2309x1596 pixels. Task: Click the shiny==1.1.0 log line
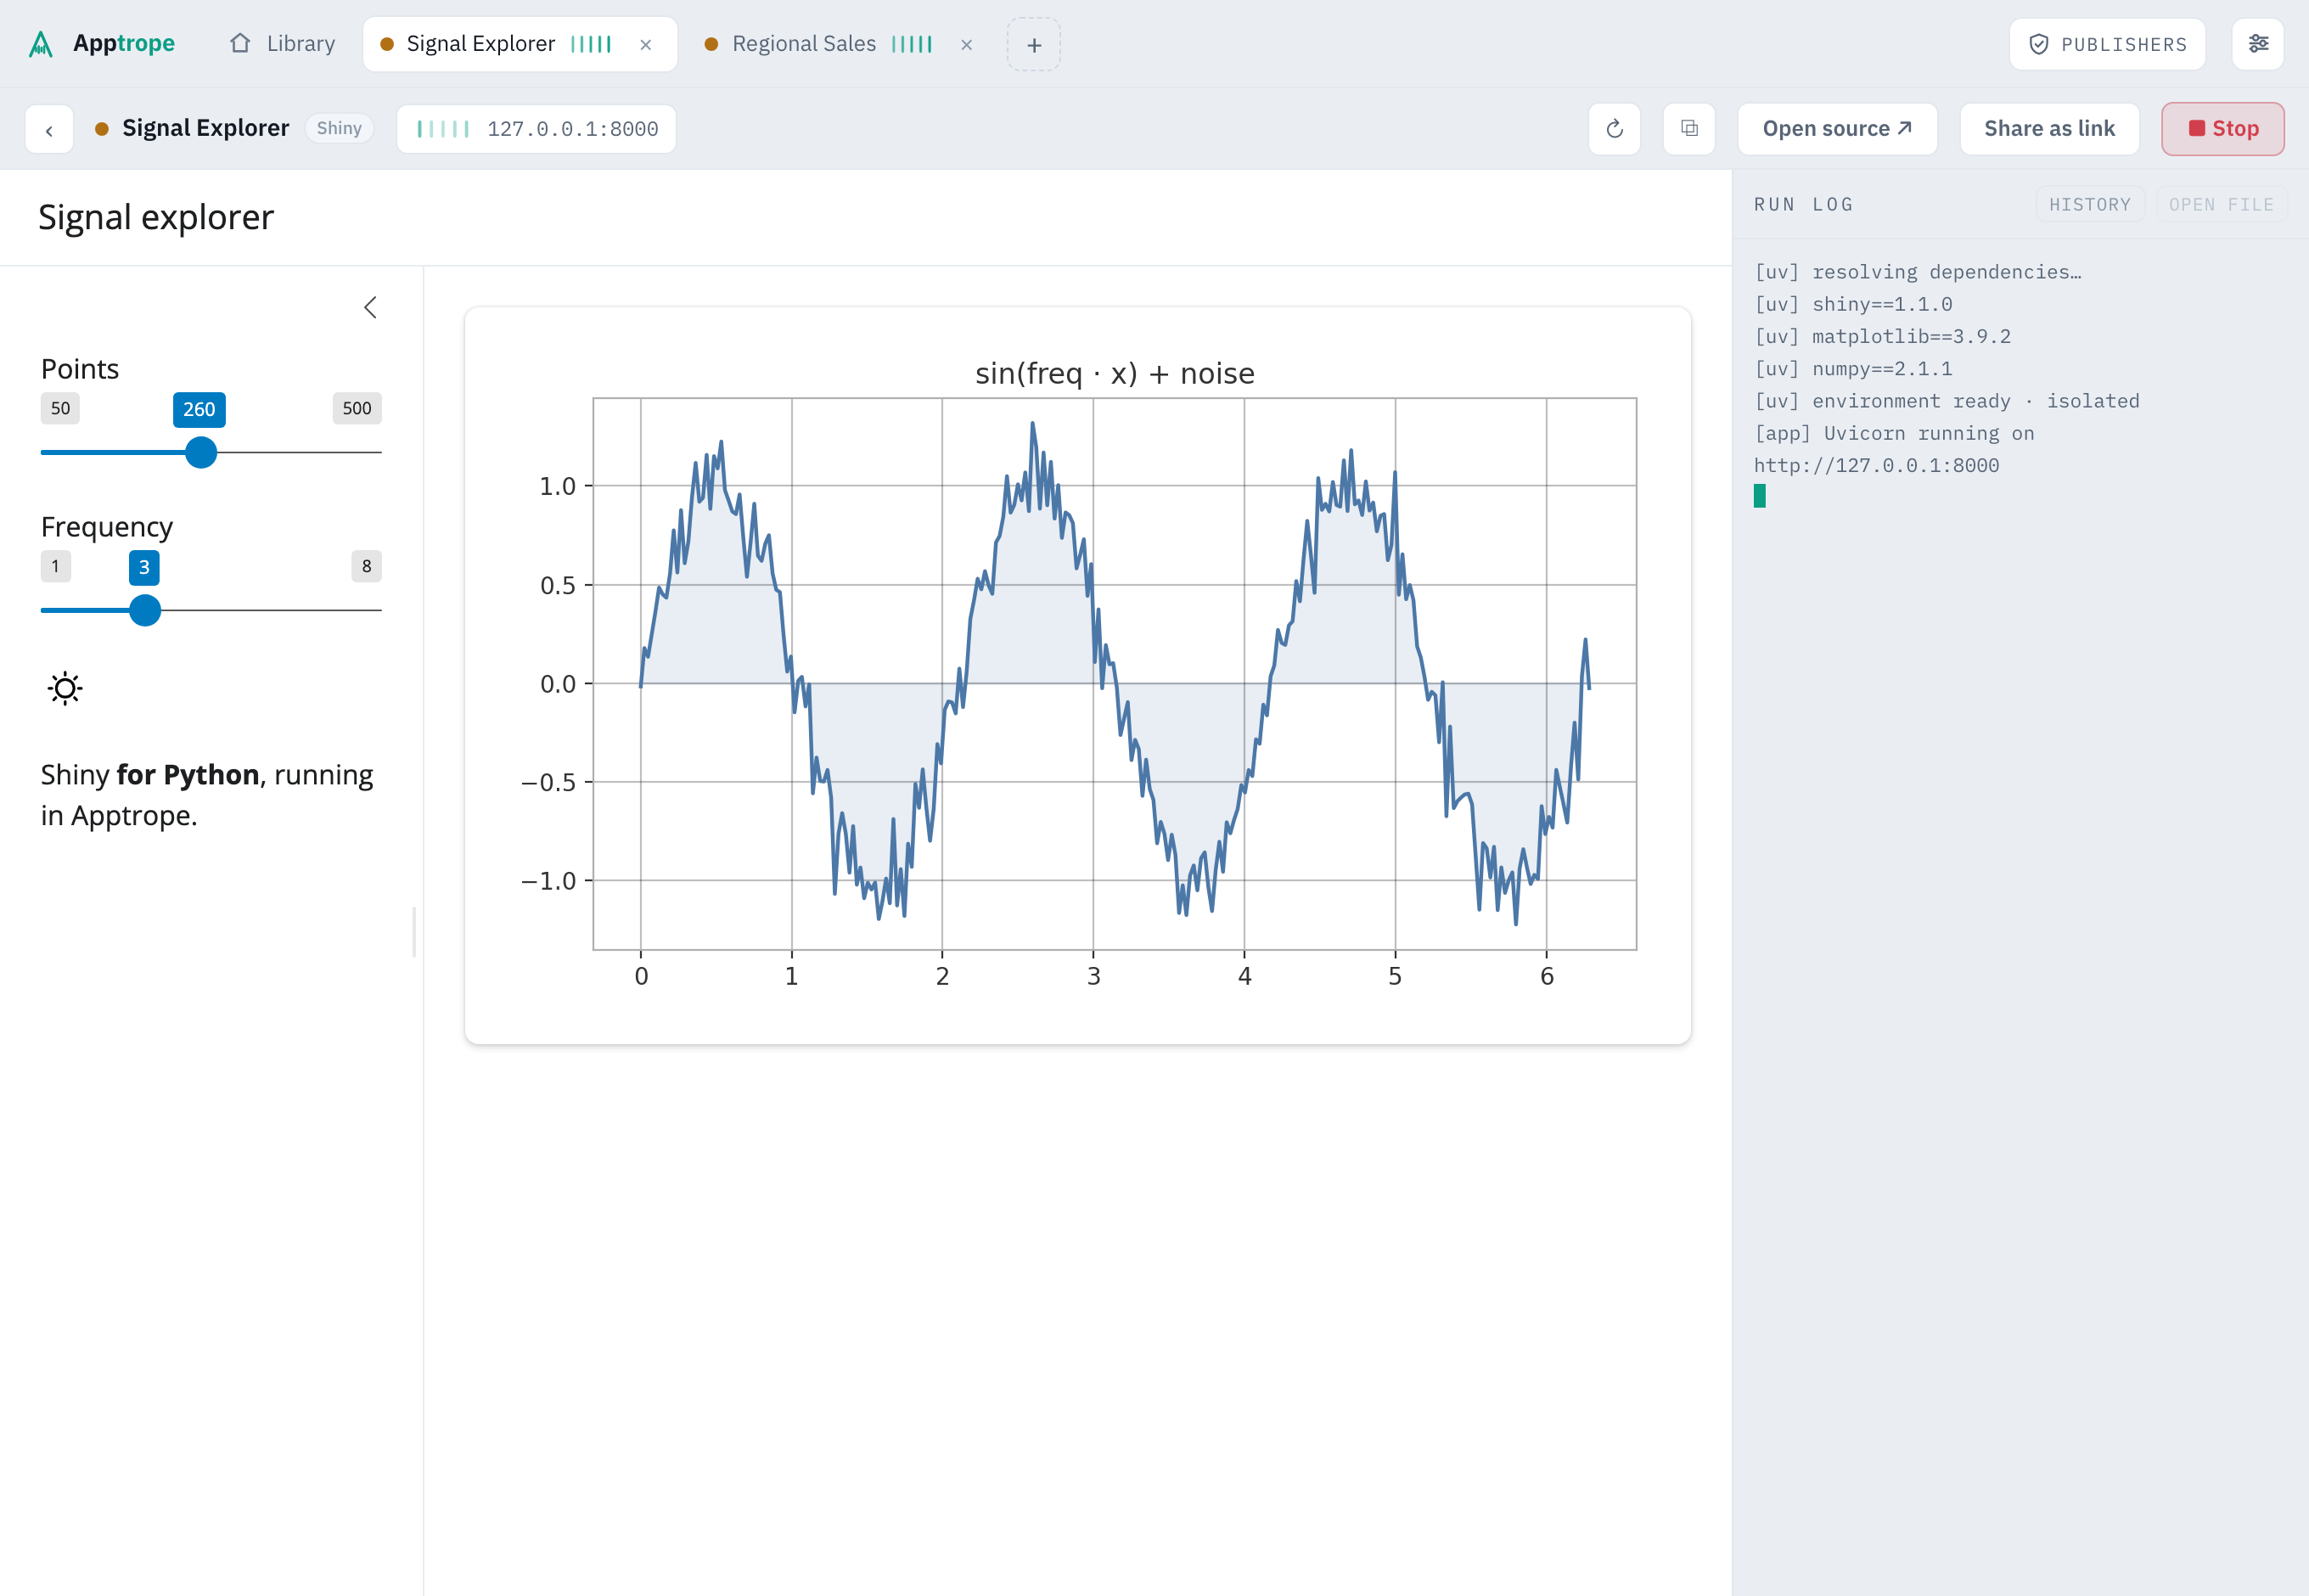click(x=1853, y=304)
